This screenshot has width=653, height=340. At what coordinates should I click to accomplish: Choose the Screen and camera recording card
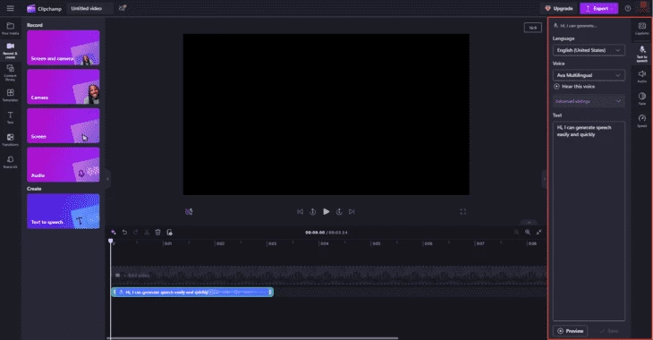[x=64, y=47]
